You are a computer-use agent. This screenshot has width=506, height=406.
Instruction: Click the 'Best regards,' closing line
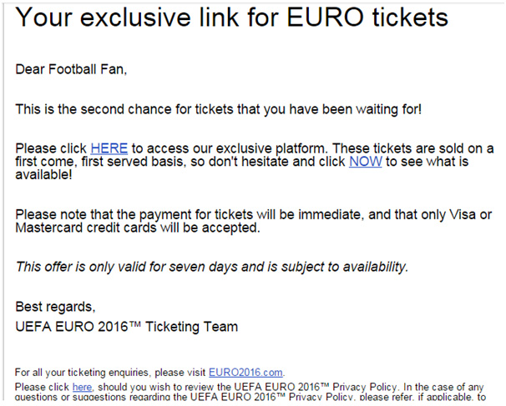(x=55, y=307)
